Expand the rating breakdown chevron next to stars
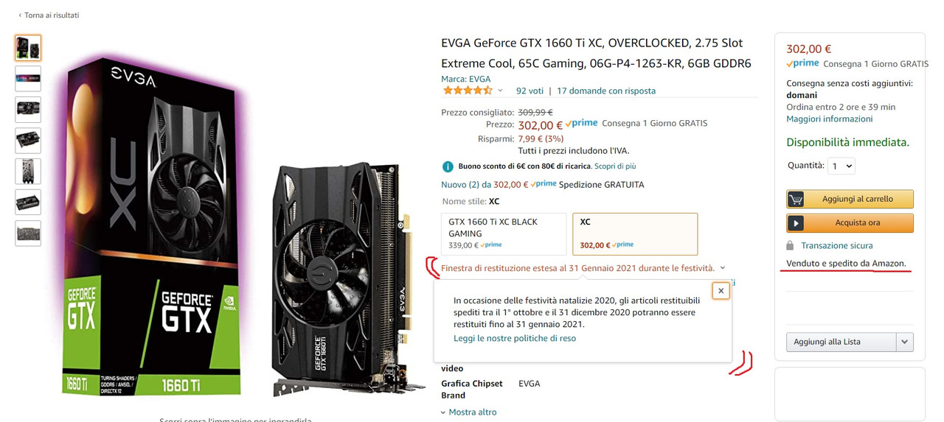944x422 pixels. pyautogui.click(x=500, y=91)
